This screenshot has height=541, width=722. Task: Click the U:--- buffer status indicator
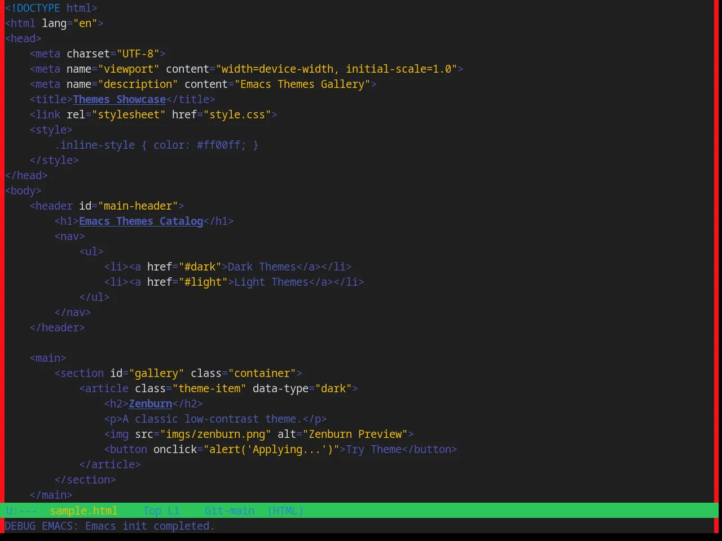click(21, 511)
